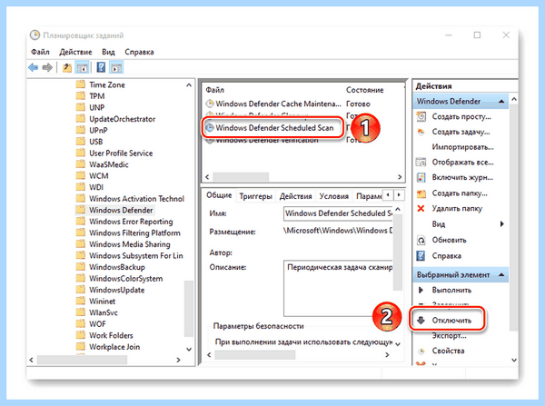Click the UpdateOrchestrator folder icon
Screen dimensions: 545x406
(x=80, y=119)
